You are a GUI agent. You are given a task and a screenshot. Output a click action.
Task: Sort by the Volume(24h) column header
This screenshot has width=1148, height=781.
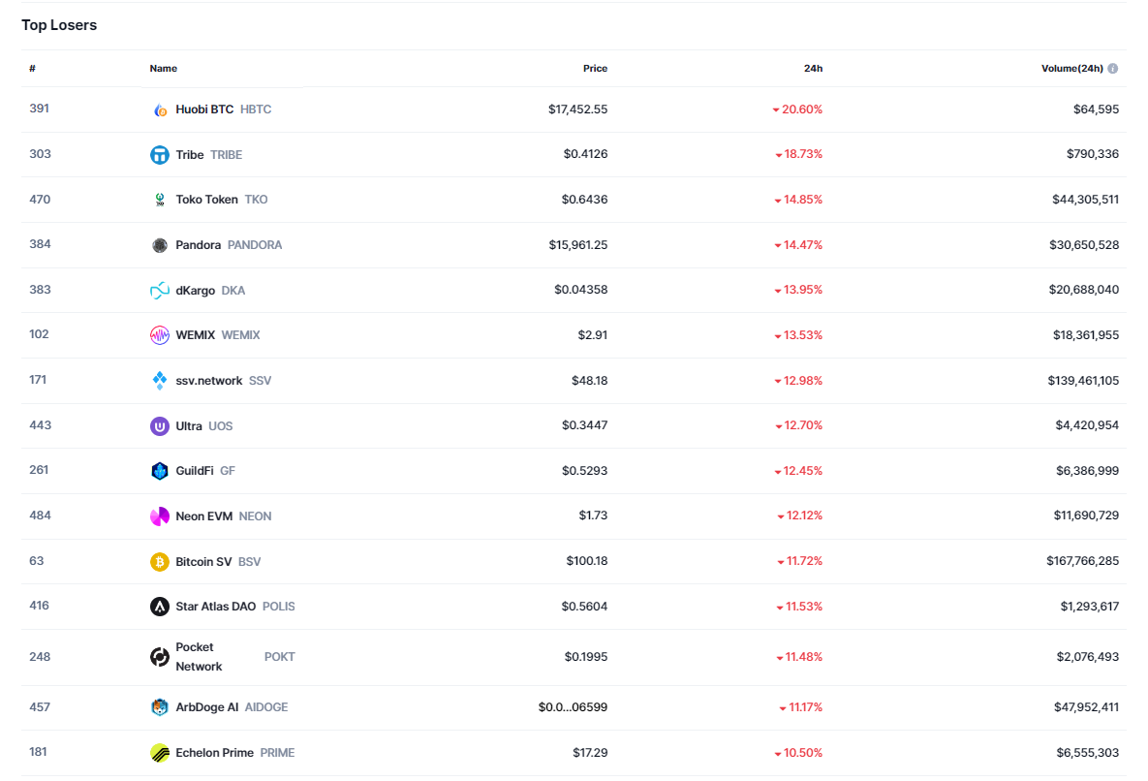[x=1071, y=69]
